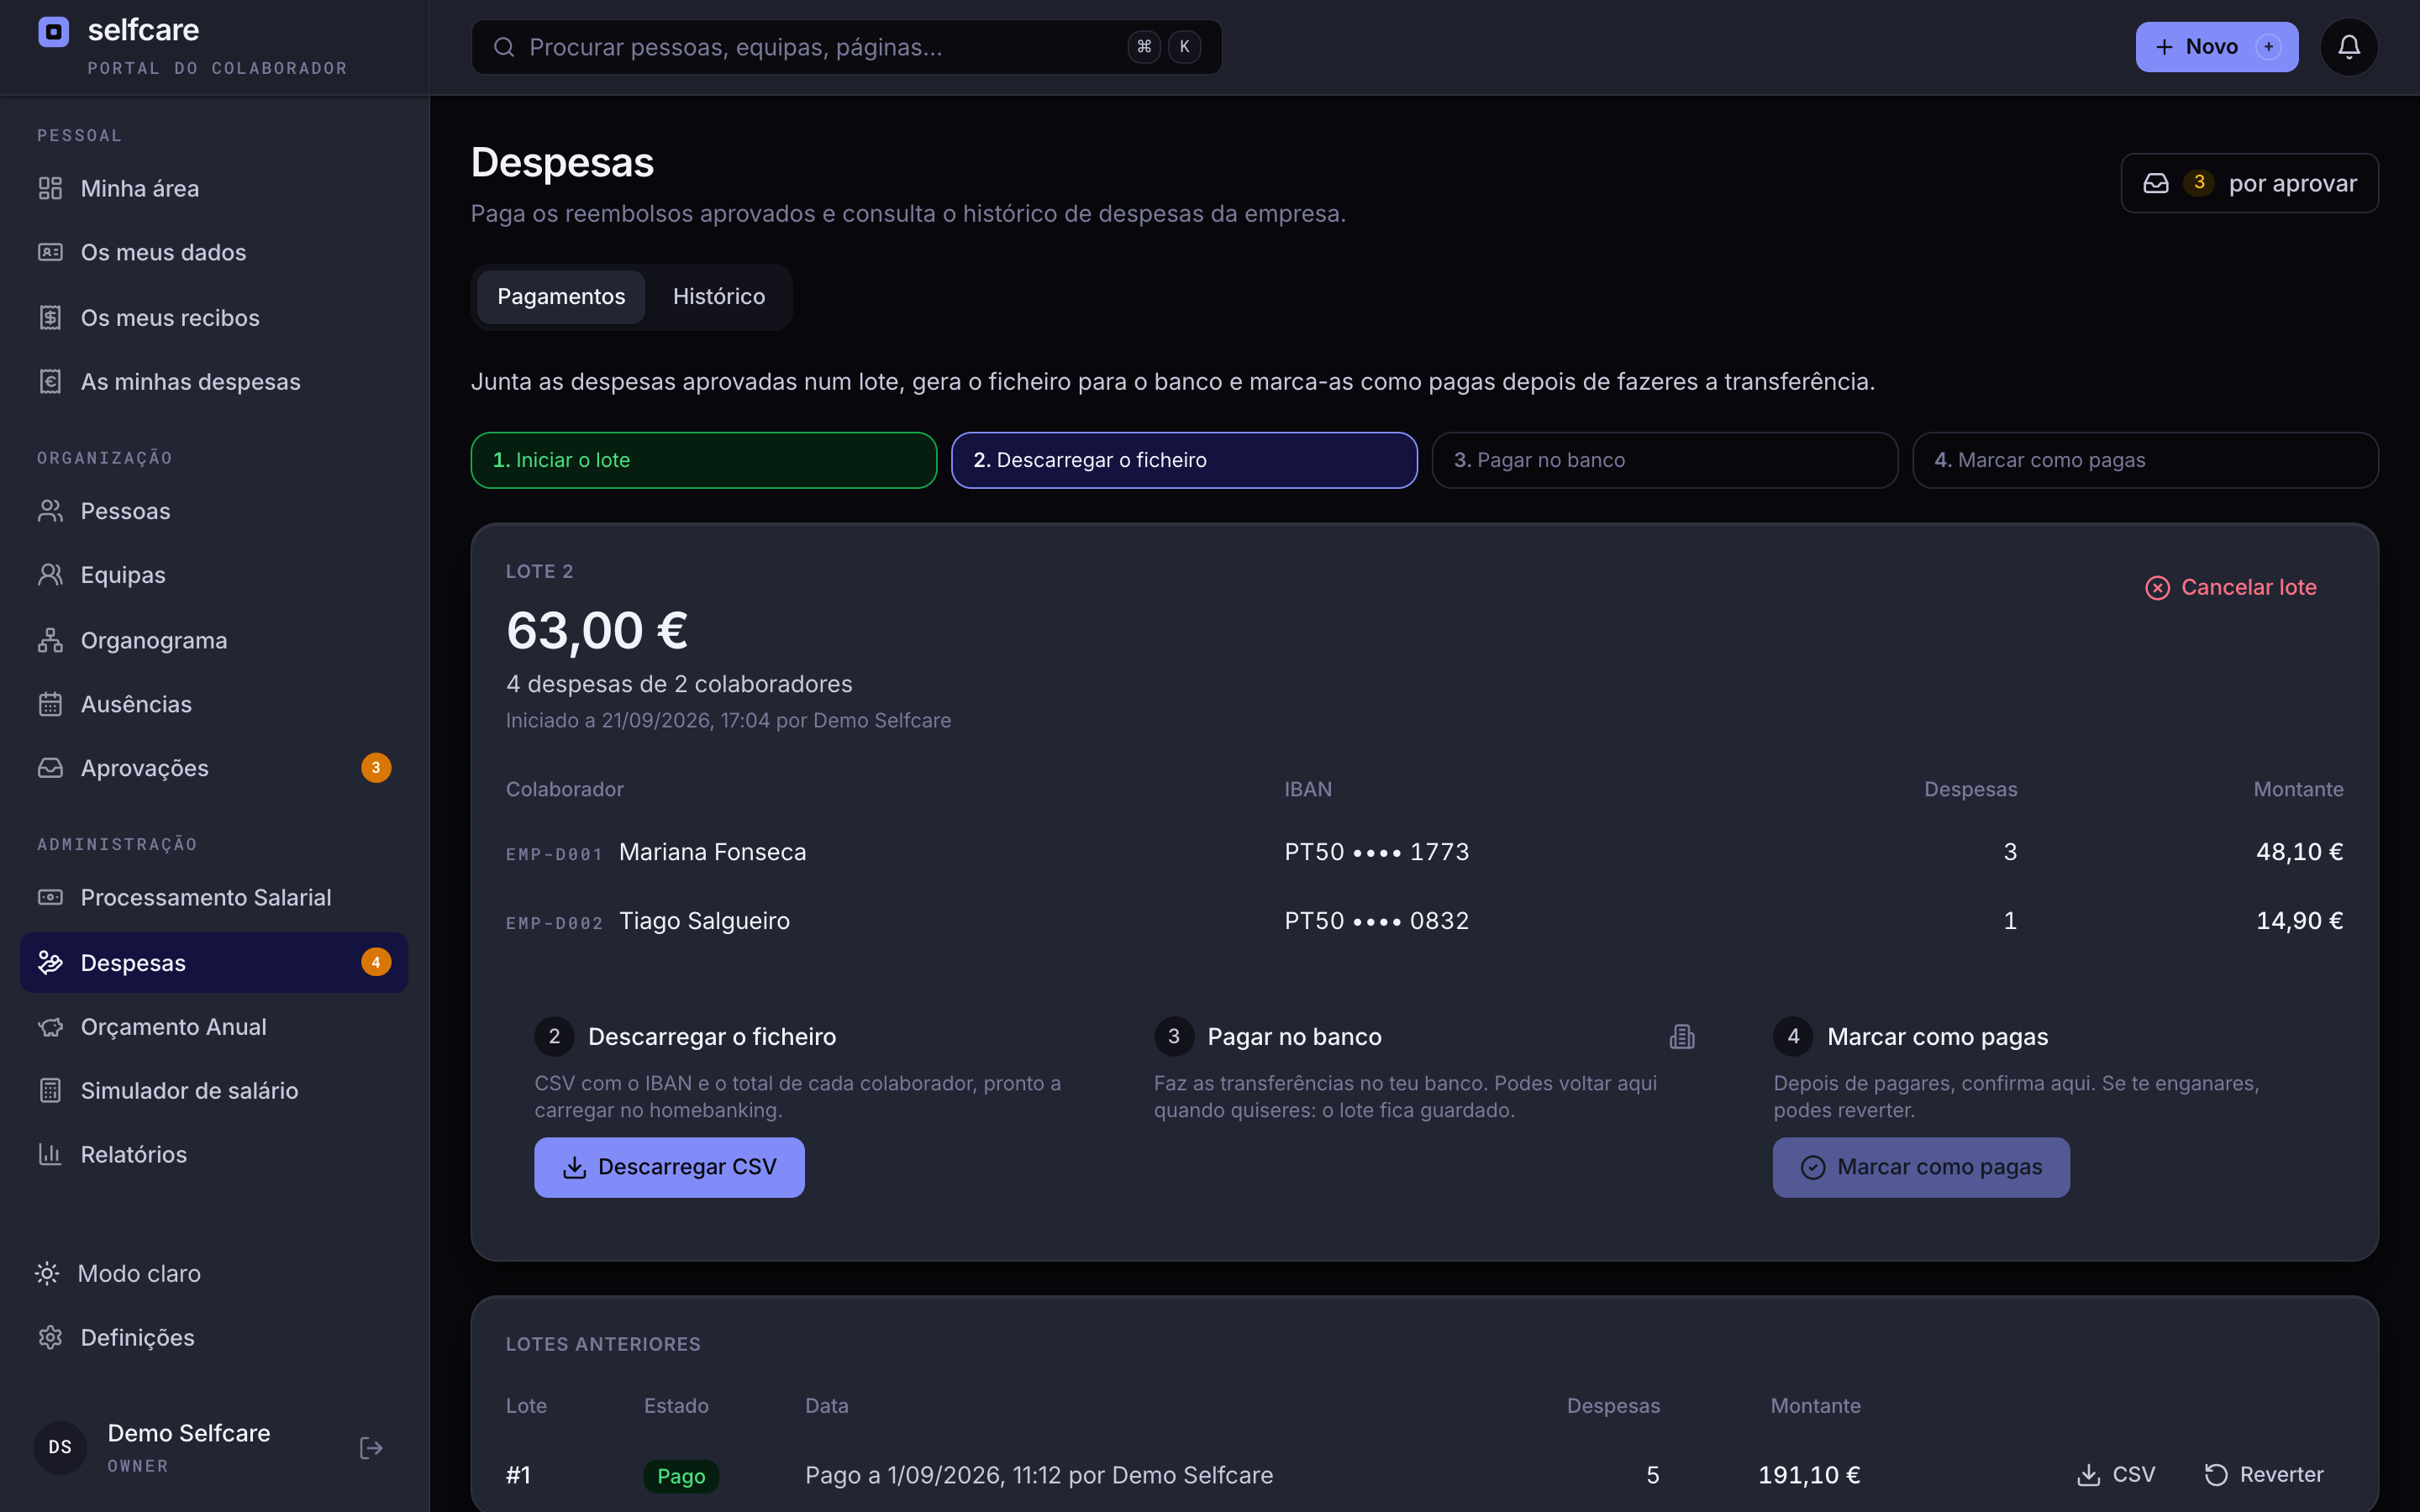The image size is (2420, 1512).
Task: Click the Simulador de salário calculator icon
Action: [x=50, y=1091]
